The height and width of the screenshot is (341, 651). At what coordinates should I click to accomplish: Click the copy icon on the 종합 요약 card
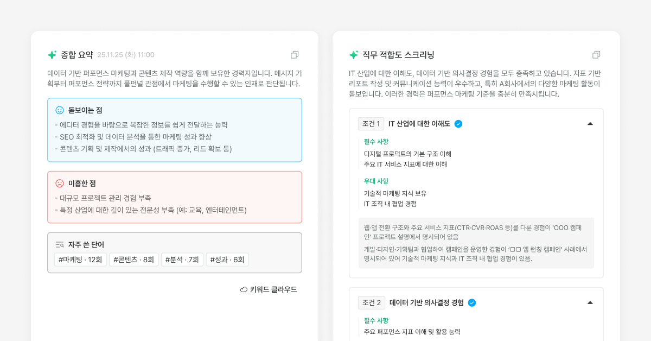pyautogui.click(x=295, y=54)
